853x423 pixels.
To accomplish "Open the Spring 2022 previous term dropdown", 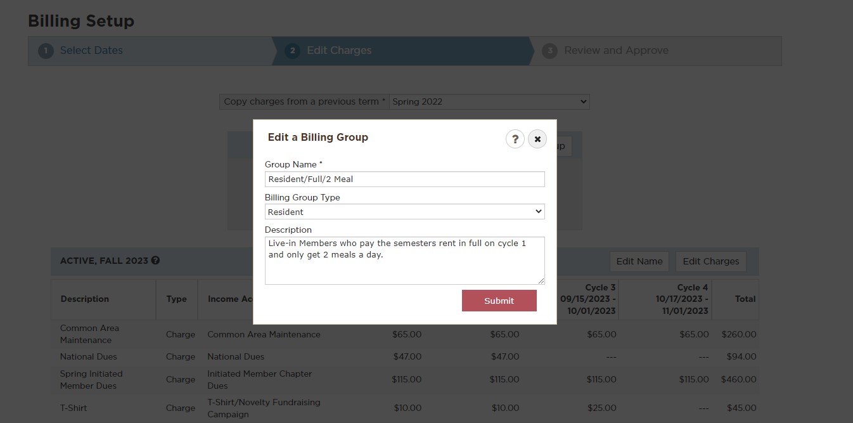I will (x=489, y=101).
